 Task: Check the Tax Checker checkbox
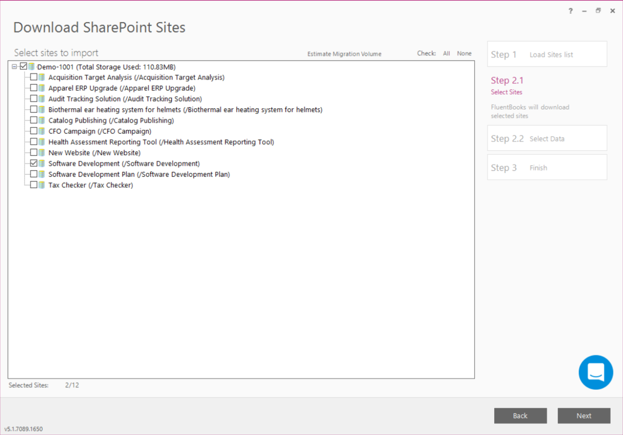point(34,185)
